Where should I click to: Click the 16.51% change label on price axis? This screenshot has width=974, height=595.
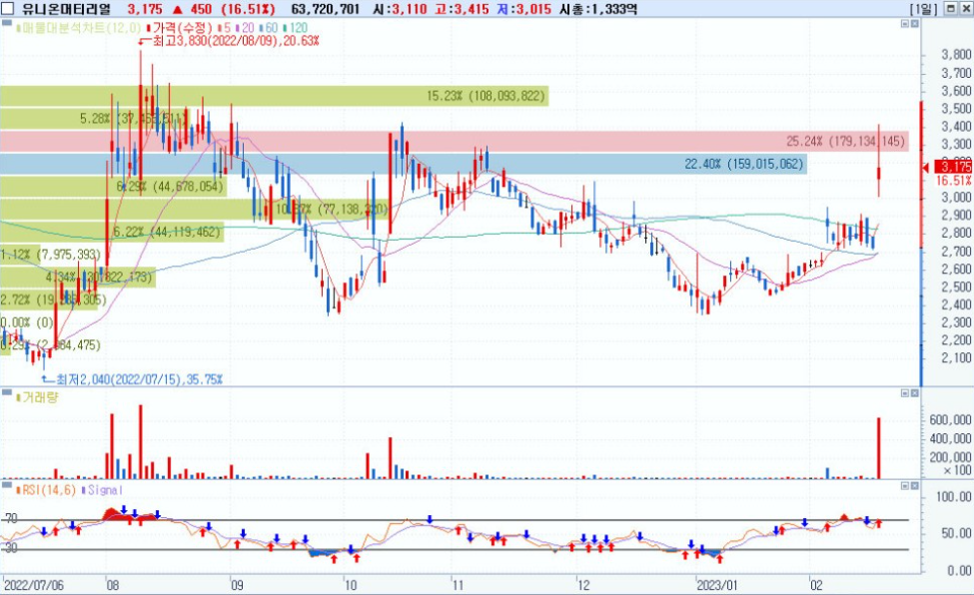[953, 181]
